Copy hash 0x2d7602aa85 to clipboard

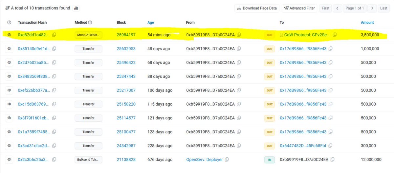pos(54,62)
